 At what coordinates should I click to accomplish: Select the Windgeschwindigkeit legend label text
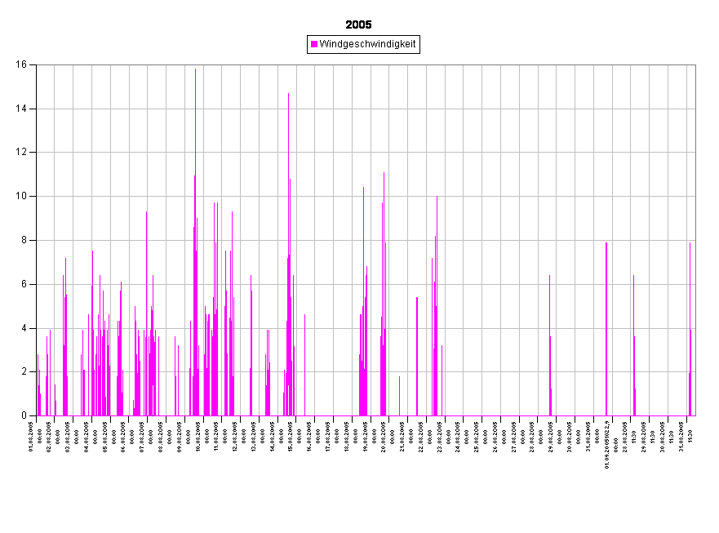coord(367,44)
